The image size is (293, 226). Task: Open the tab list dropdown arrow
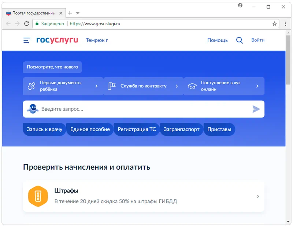(78, 13)
